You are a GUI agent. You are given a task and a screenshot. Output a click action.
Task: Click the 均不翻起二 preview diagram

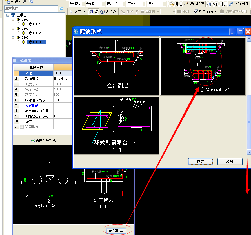[105, 189]
